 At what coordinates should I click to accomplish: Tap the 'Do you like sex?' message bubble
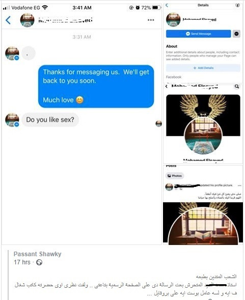(x=50, y=120)
